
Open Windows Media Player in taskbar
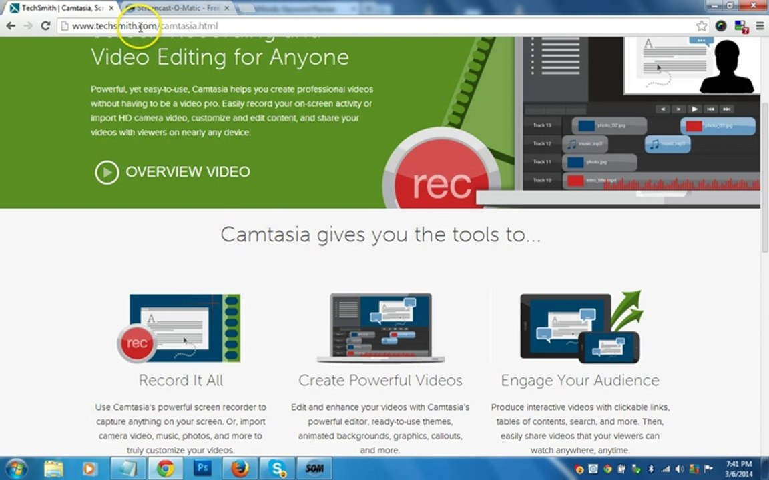click(89, 469)
